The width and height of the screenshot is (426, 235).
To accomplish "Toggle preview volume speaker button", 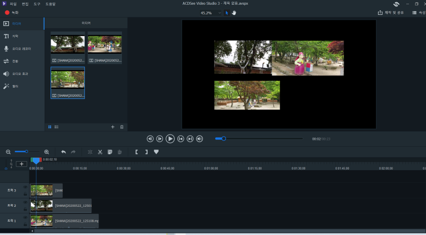I will tap(200, 139).
